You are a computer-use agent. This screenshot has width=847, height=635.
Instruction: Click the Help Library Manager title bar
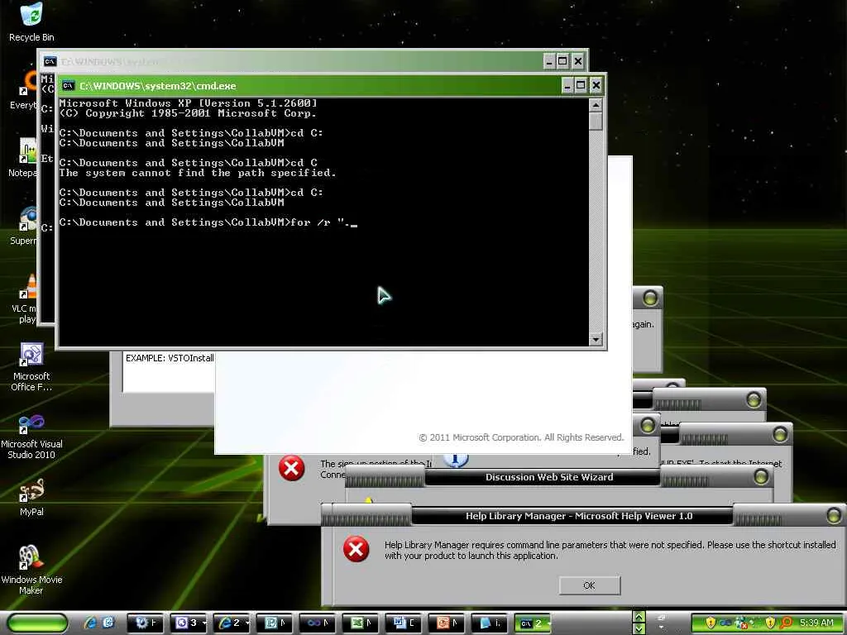pyautogui.click(x=578, y=516)
